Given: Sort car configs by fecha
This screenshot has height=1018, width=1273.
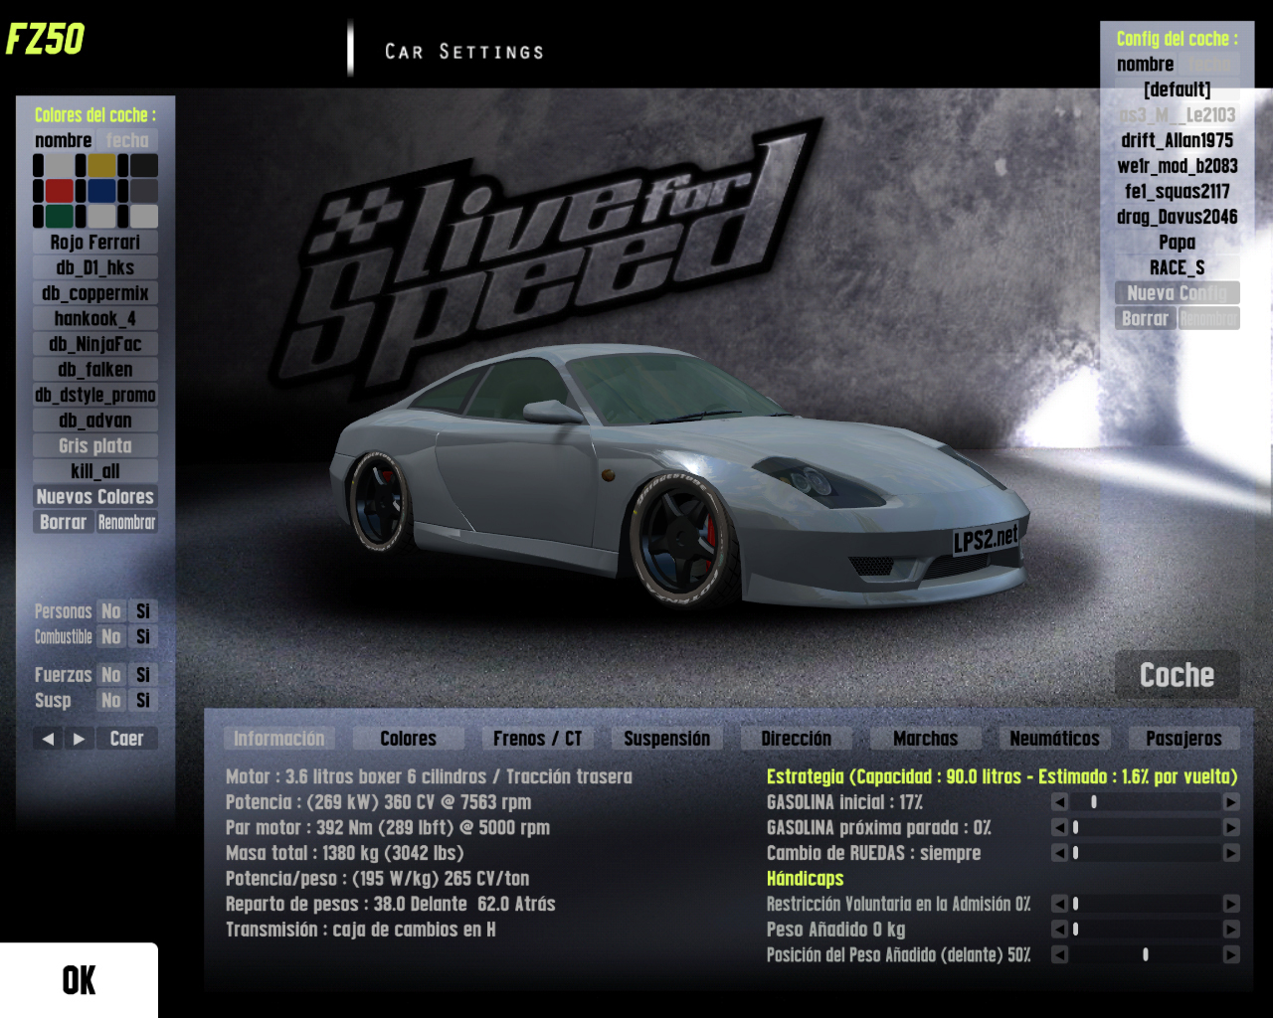Looking at the screenshot, I should (1209, 65).
